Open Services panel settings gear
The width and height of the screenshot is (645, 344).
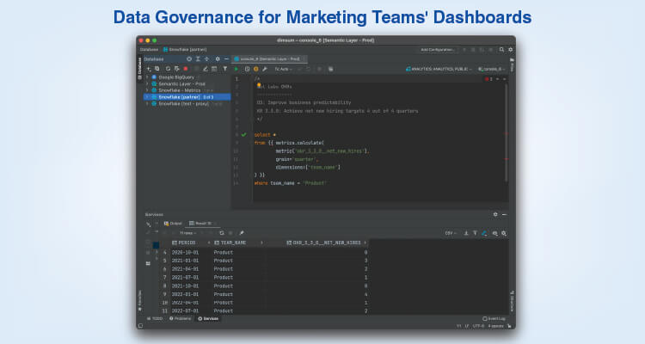[x=495, y=214]
